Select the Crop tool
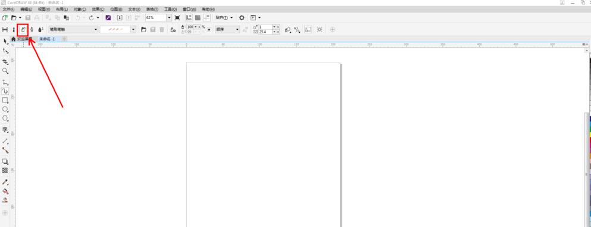 click(5, 61)
